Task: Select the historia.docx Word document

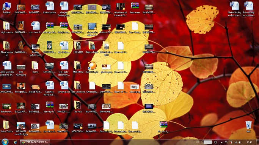Action: pyautogui.click(x=50, y=8)
